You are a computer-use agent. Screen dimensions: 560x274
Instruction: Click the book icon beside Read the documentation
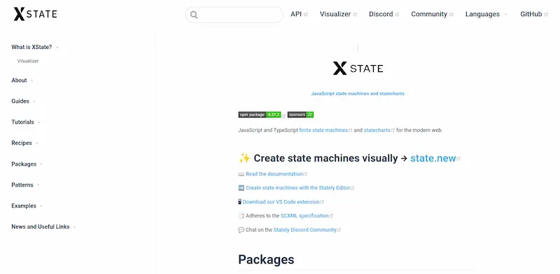pyautogui.click(x=241, y=174)
